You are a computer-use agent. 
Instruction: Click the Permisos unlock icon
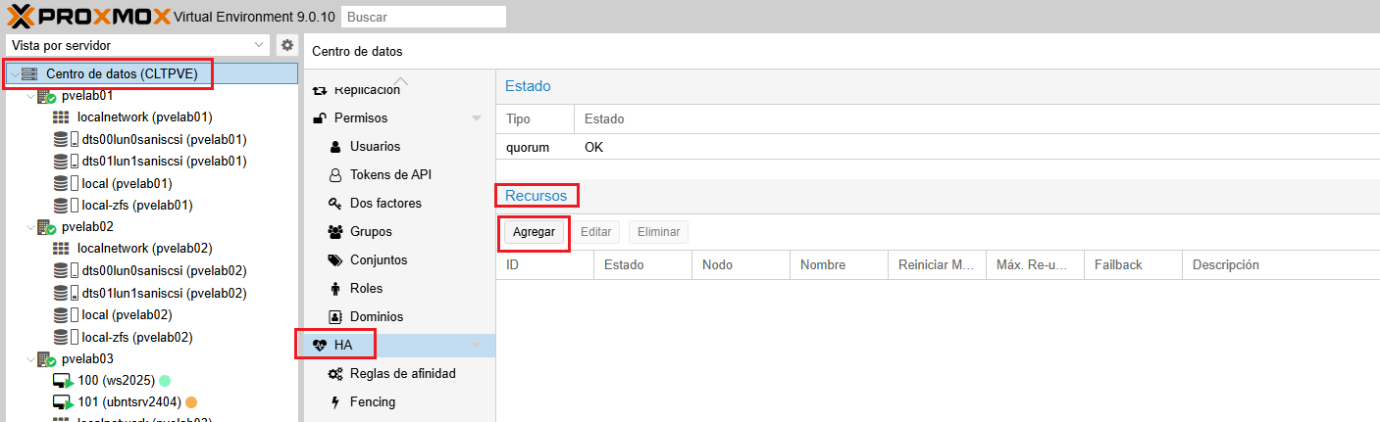point(319,118)
